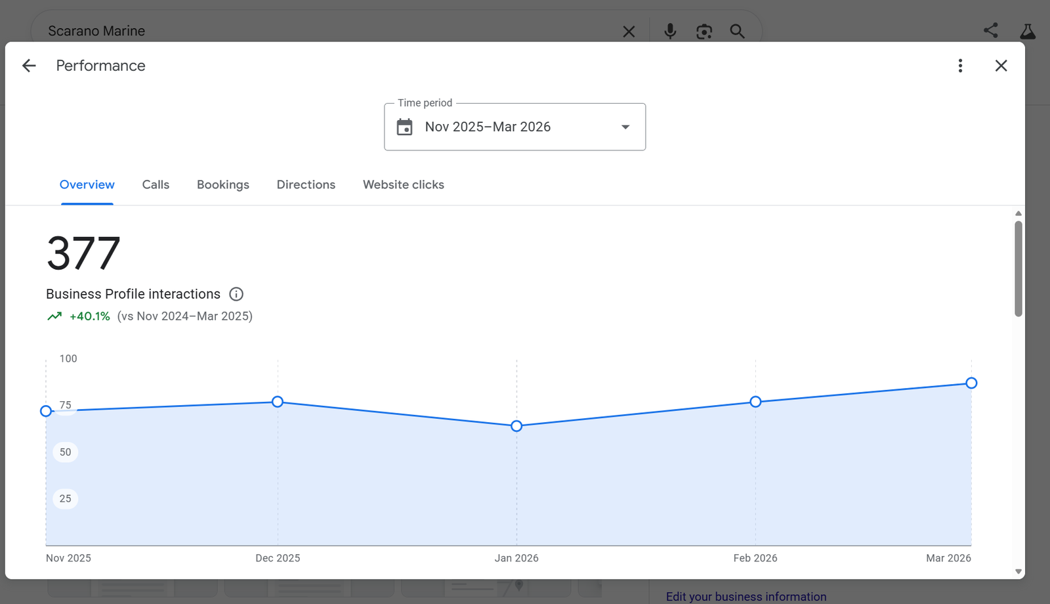Click the 50 y-axis label
This screenshot has height=604, width=1050.
66,452
